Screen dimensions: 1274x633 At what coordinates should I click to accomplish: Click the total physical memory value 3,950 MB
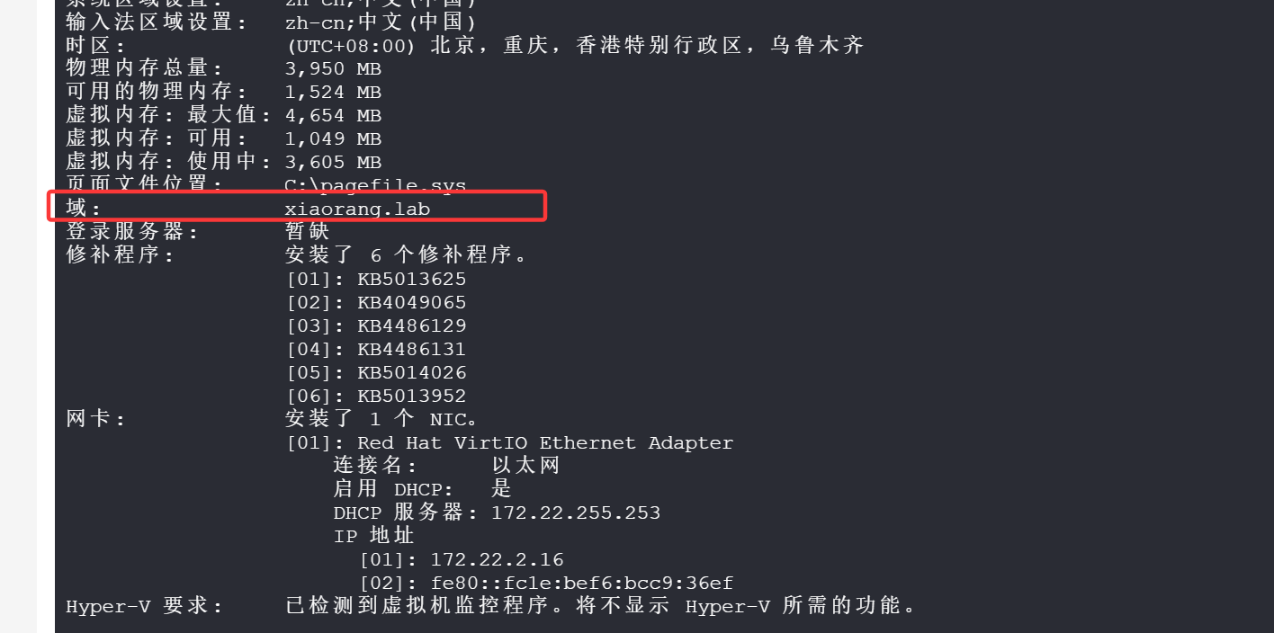[333, 68]
